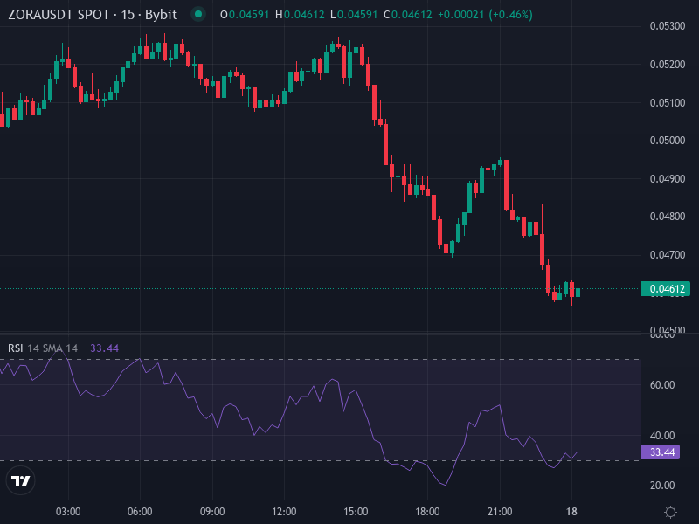Click the upper dashed RSI 70 band

point(349,358)
